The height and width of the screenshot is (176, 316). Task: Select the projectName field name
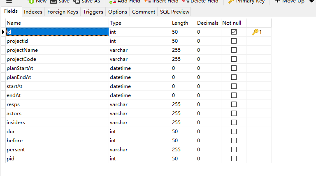(57, 50)
